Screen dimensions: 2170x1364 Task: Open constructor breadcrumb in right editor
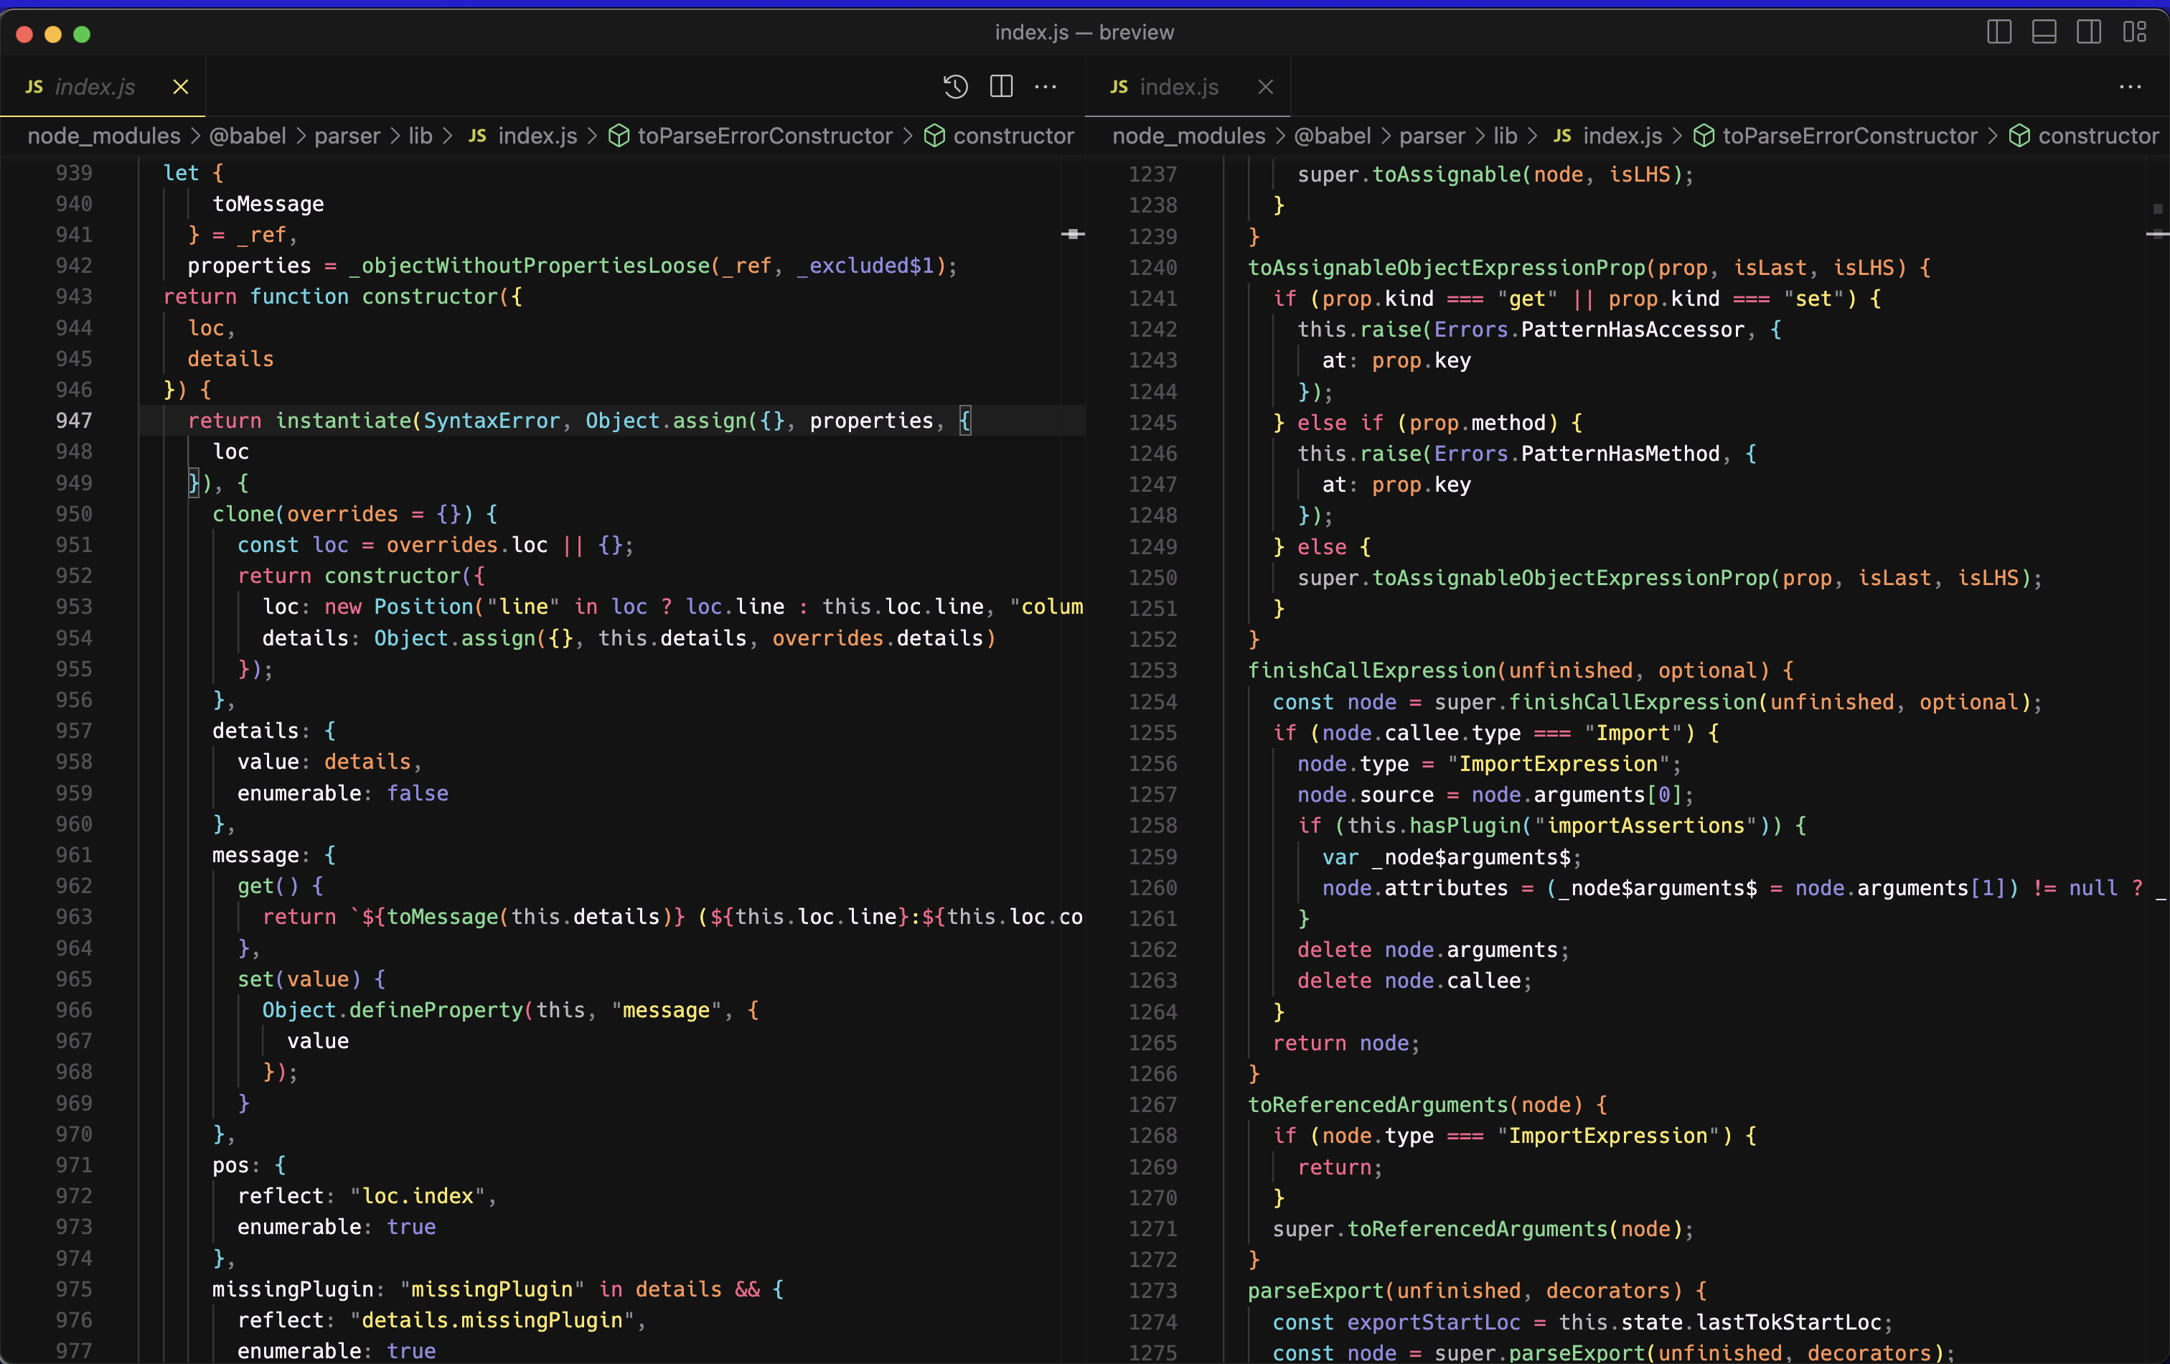click(2099, 136)
